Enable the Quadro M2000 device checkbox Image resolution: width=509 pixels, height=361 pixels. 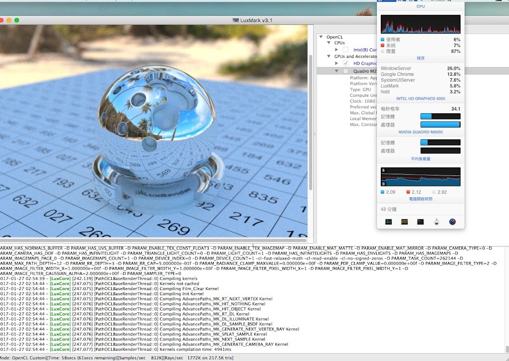click(346, 71)
